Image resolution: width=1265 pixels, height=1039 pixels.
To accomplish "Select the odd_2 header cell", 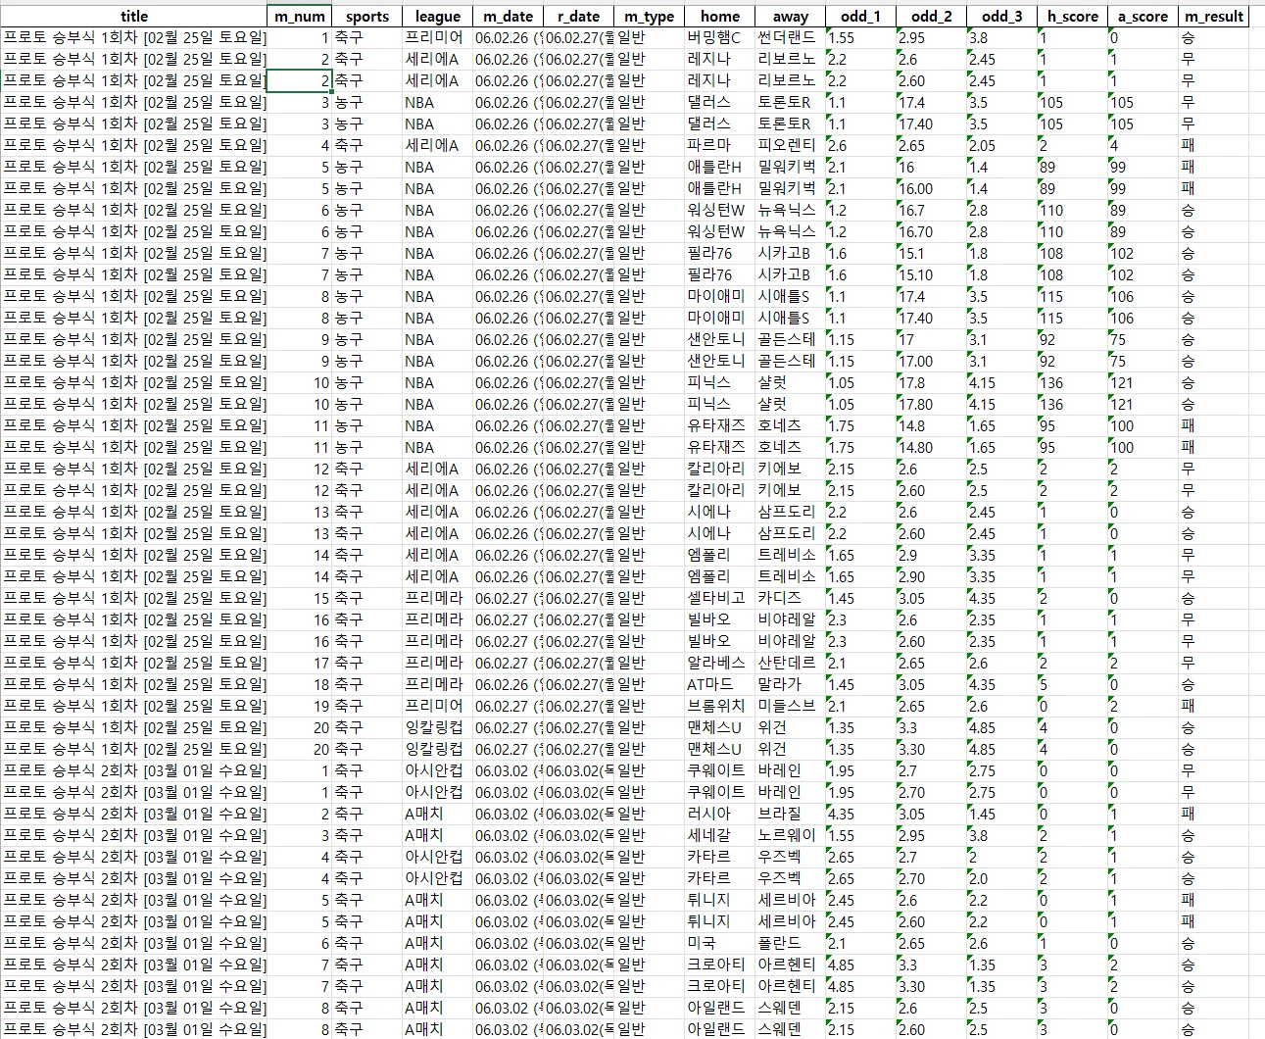I will [931, 16].
